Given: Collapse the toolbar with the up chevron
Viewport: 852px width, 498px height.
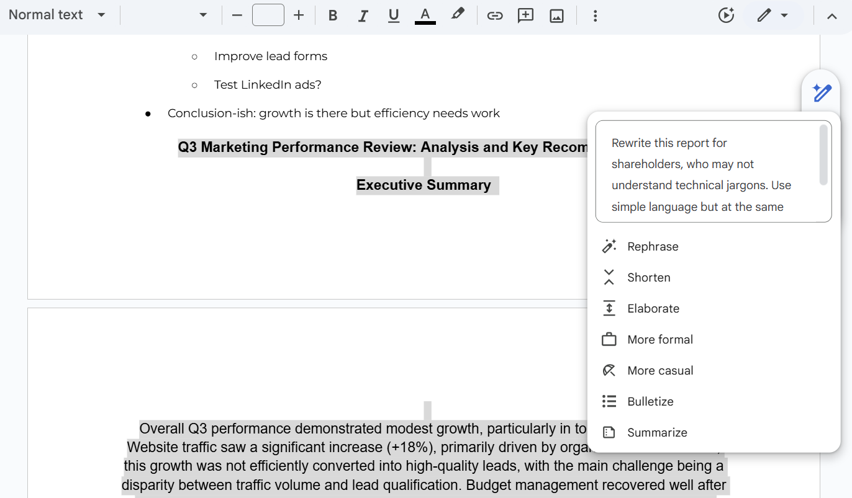Looking at the screenshot, I should 832,16.
